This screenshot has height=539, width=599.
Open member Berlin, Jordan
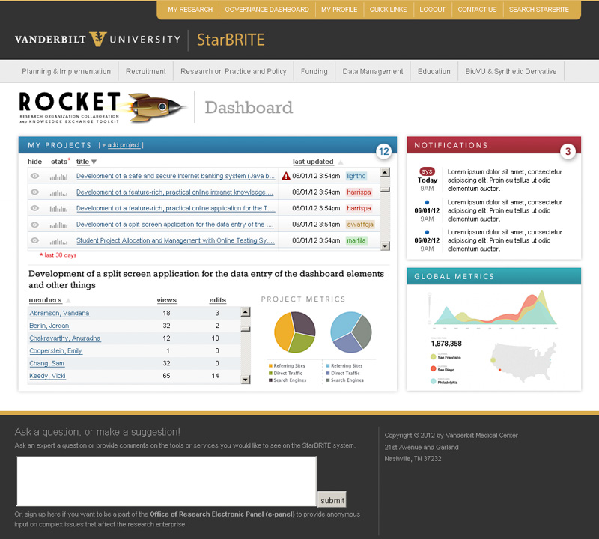[49, 326]
